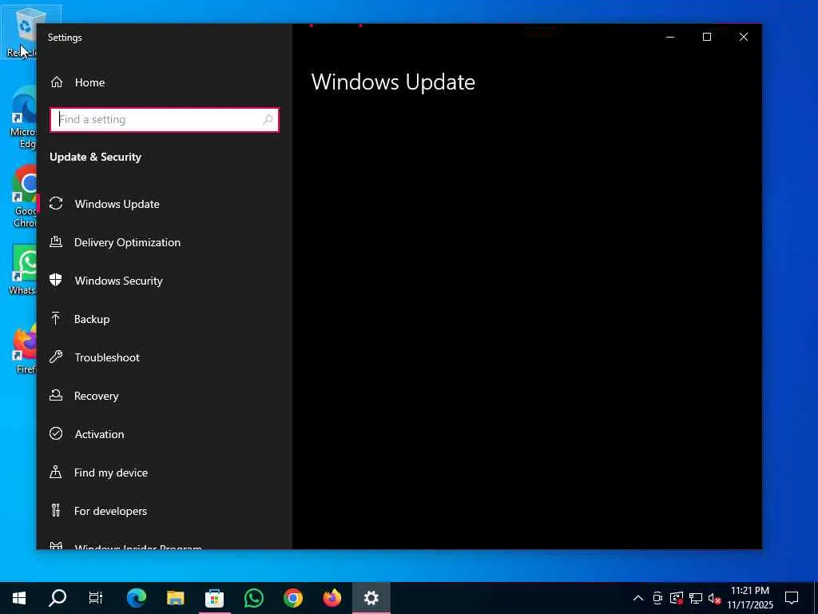Viewport: 818px width, 614px height.
Task: Open Activation page
Action: [165, 434]
